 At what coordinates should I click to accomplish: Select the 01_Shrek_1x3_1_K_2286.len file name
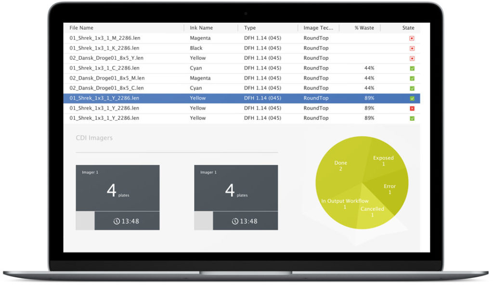pos(104,48)
